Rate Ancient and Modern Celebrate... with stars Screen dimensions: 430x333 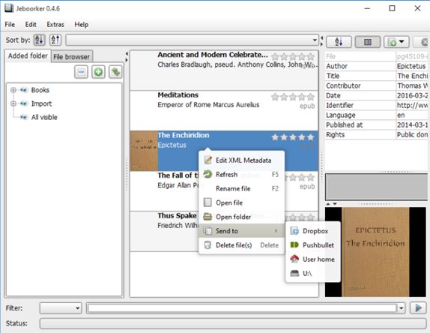[x=293, y=57]
